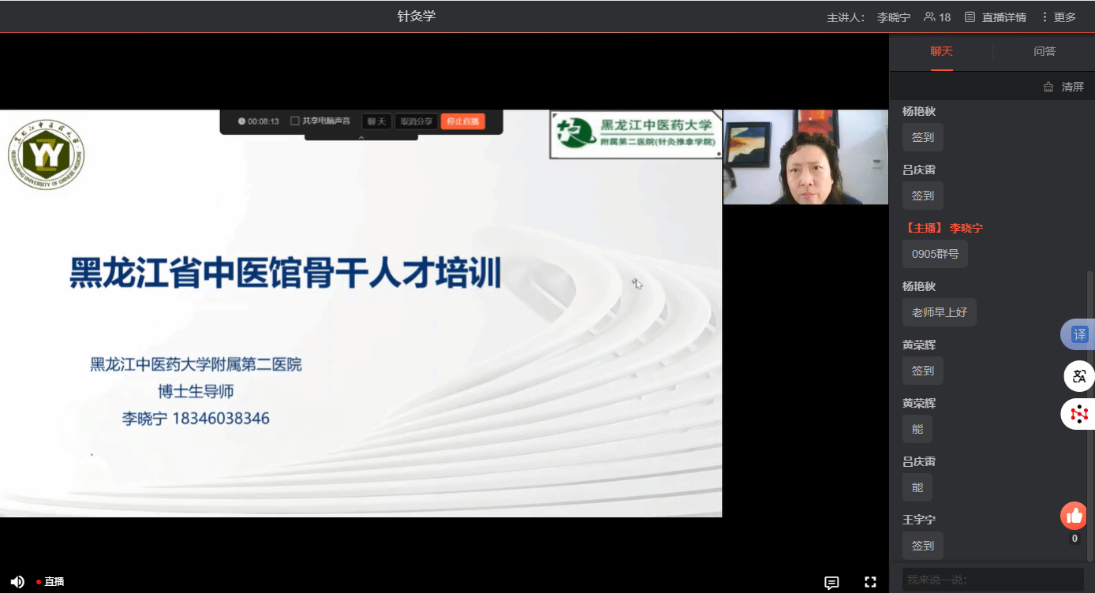Click the red thumbs-up like button
This screenshot has width=1095, height=593.
1074,516
